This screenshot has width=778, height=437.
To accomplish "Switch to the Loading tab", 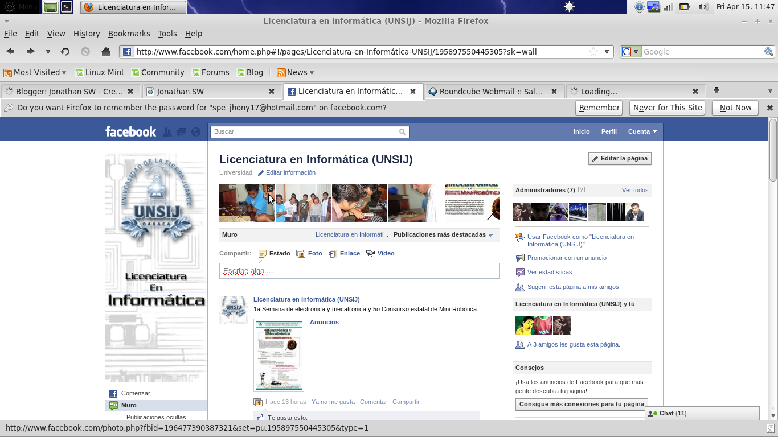I will pyautogui.click(x=636, y=91).
